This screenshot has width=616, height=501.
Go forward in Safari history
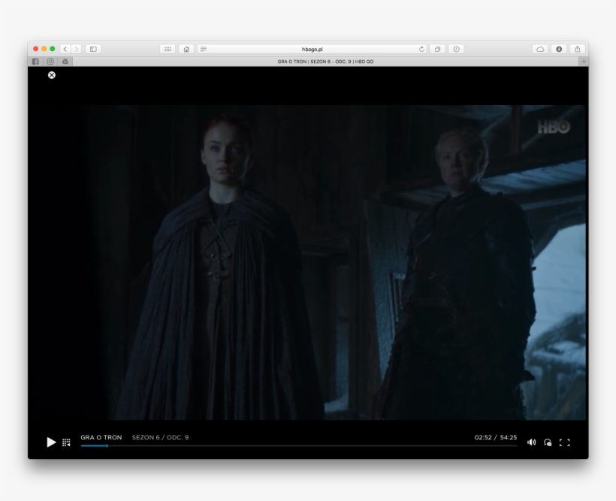click(x=77, y=49)
